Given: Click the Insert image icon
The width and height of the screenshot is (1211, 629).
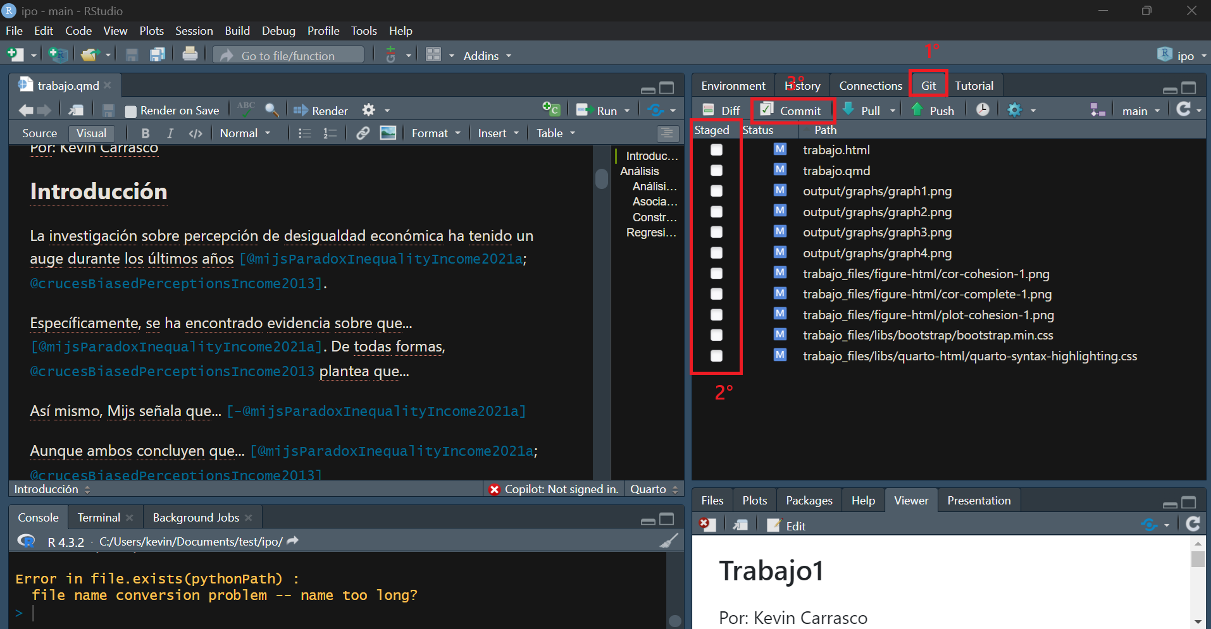Looking at the screenshot, I should [388, 133].
